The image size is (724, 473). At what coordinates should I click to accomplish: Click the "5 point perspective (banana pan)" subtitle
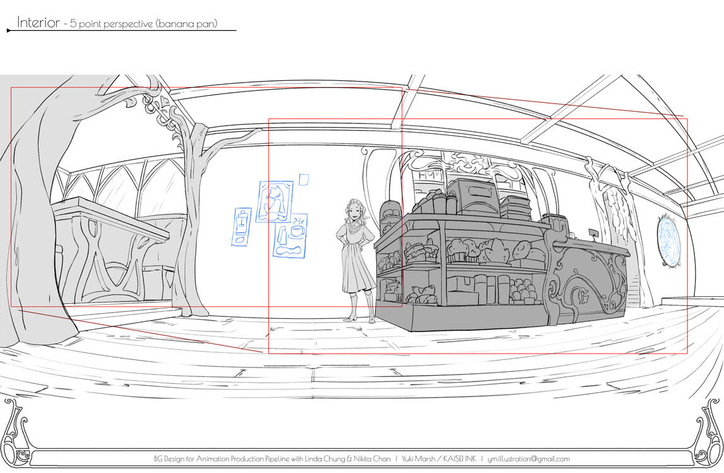pos(144,24)
